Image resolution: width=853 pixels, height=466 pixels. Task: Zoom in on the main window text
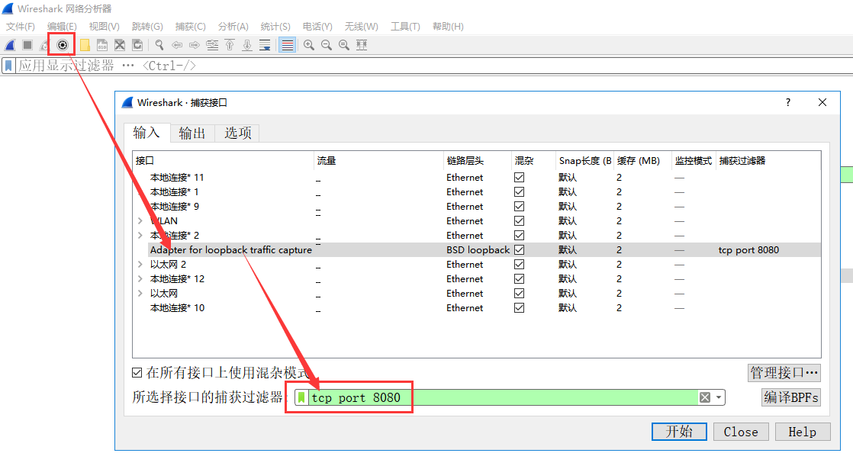coord(309,45)
